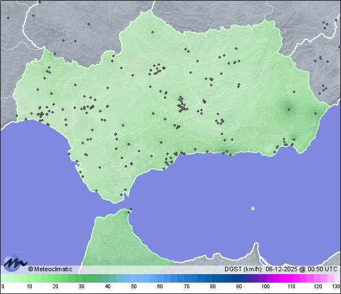The width and height of the screenshot is (341, 294).
Task: Select the 100 km/h purple legend swatch
Action: 265,278
